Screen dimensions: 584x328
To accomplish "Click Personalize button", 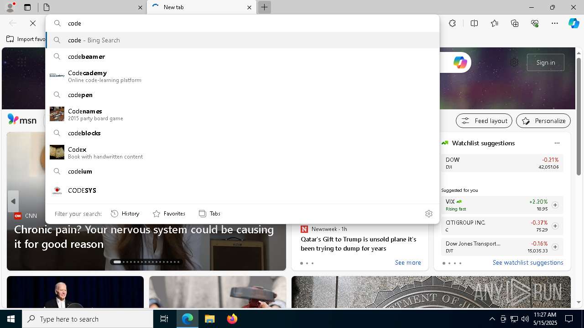I will coord(543,121).
